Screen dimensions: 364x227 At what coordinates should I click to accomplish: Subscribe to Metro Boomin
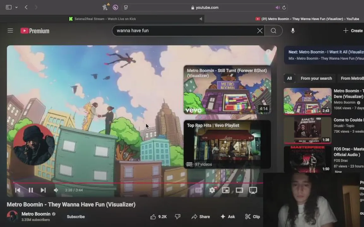point(76,217)
